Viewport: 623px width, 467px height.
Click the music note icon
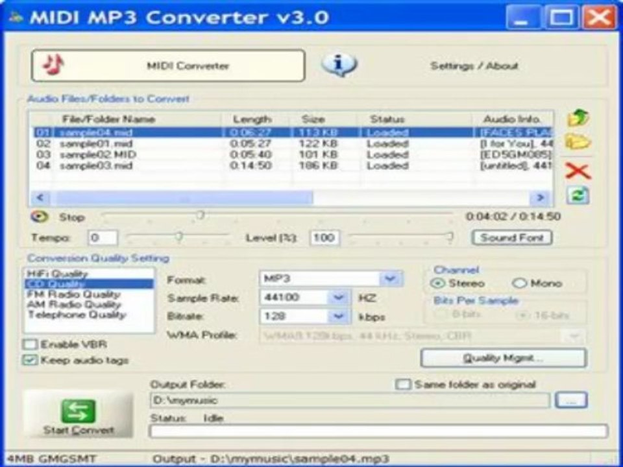pyautogui.click(x=53, y=65)
